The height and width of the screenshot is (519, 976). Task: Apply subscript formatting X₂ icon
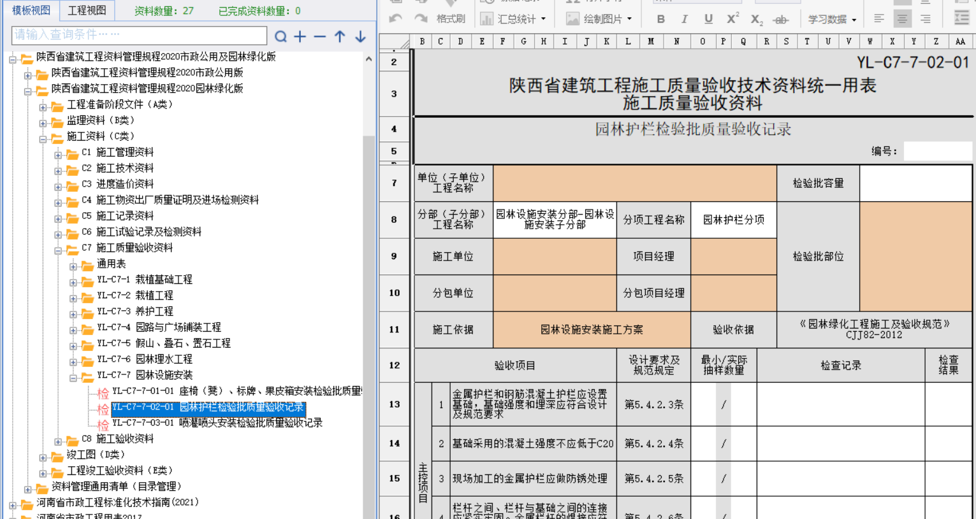[x=757, y=20]
